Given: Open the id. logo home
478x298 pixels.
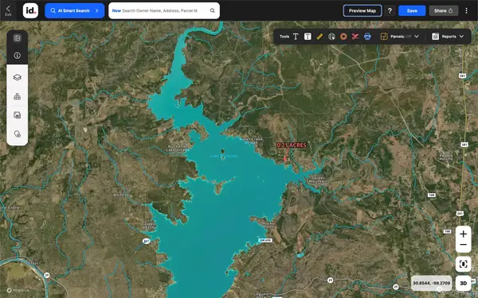Looking at the screenshot, I should pos(30,10).
